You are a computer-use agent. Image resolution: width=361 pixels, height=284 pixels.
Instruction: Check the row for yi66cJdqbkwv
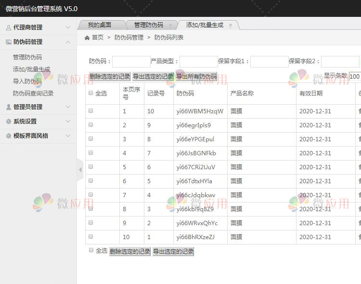(x=90, y=194)
